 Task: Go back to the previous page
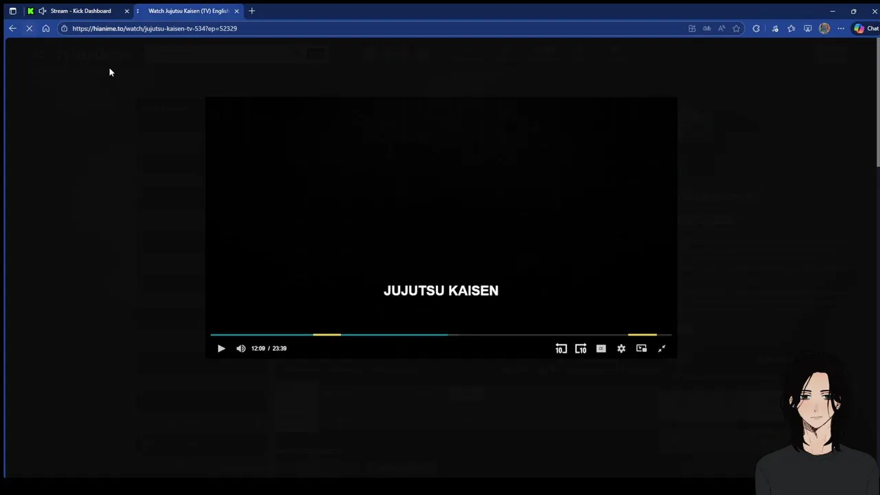click(x=12, y=28)
